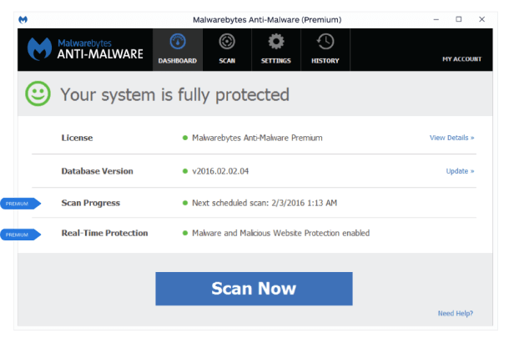Click the Scan Progress label
This screenshot has width=509, height=338.
coord(91,203)
